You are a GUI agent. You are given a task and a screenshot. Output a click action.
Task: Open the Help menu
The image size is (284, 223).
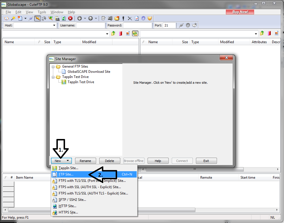tap(71, 12)
